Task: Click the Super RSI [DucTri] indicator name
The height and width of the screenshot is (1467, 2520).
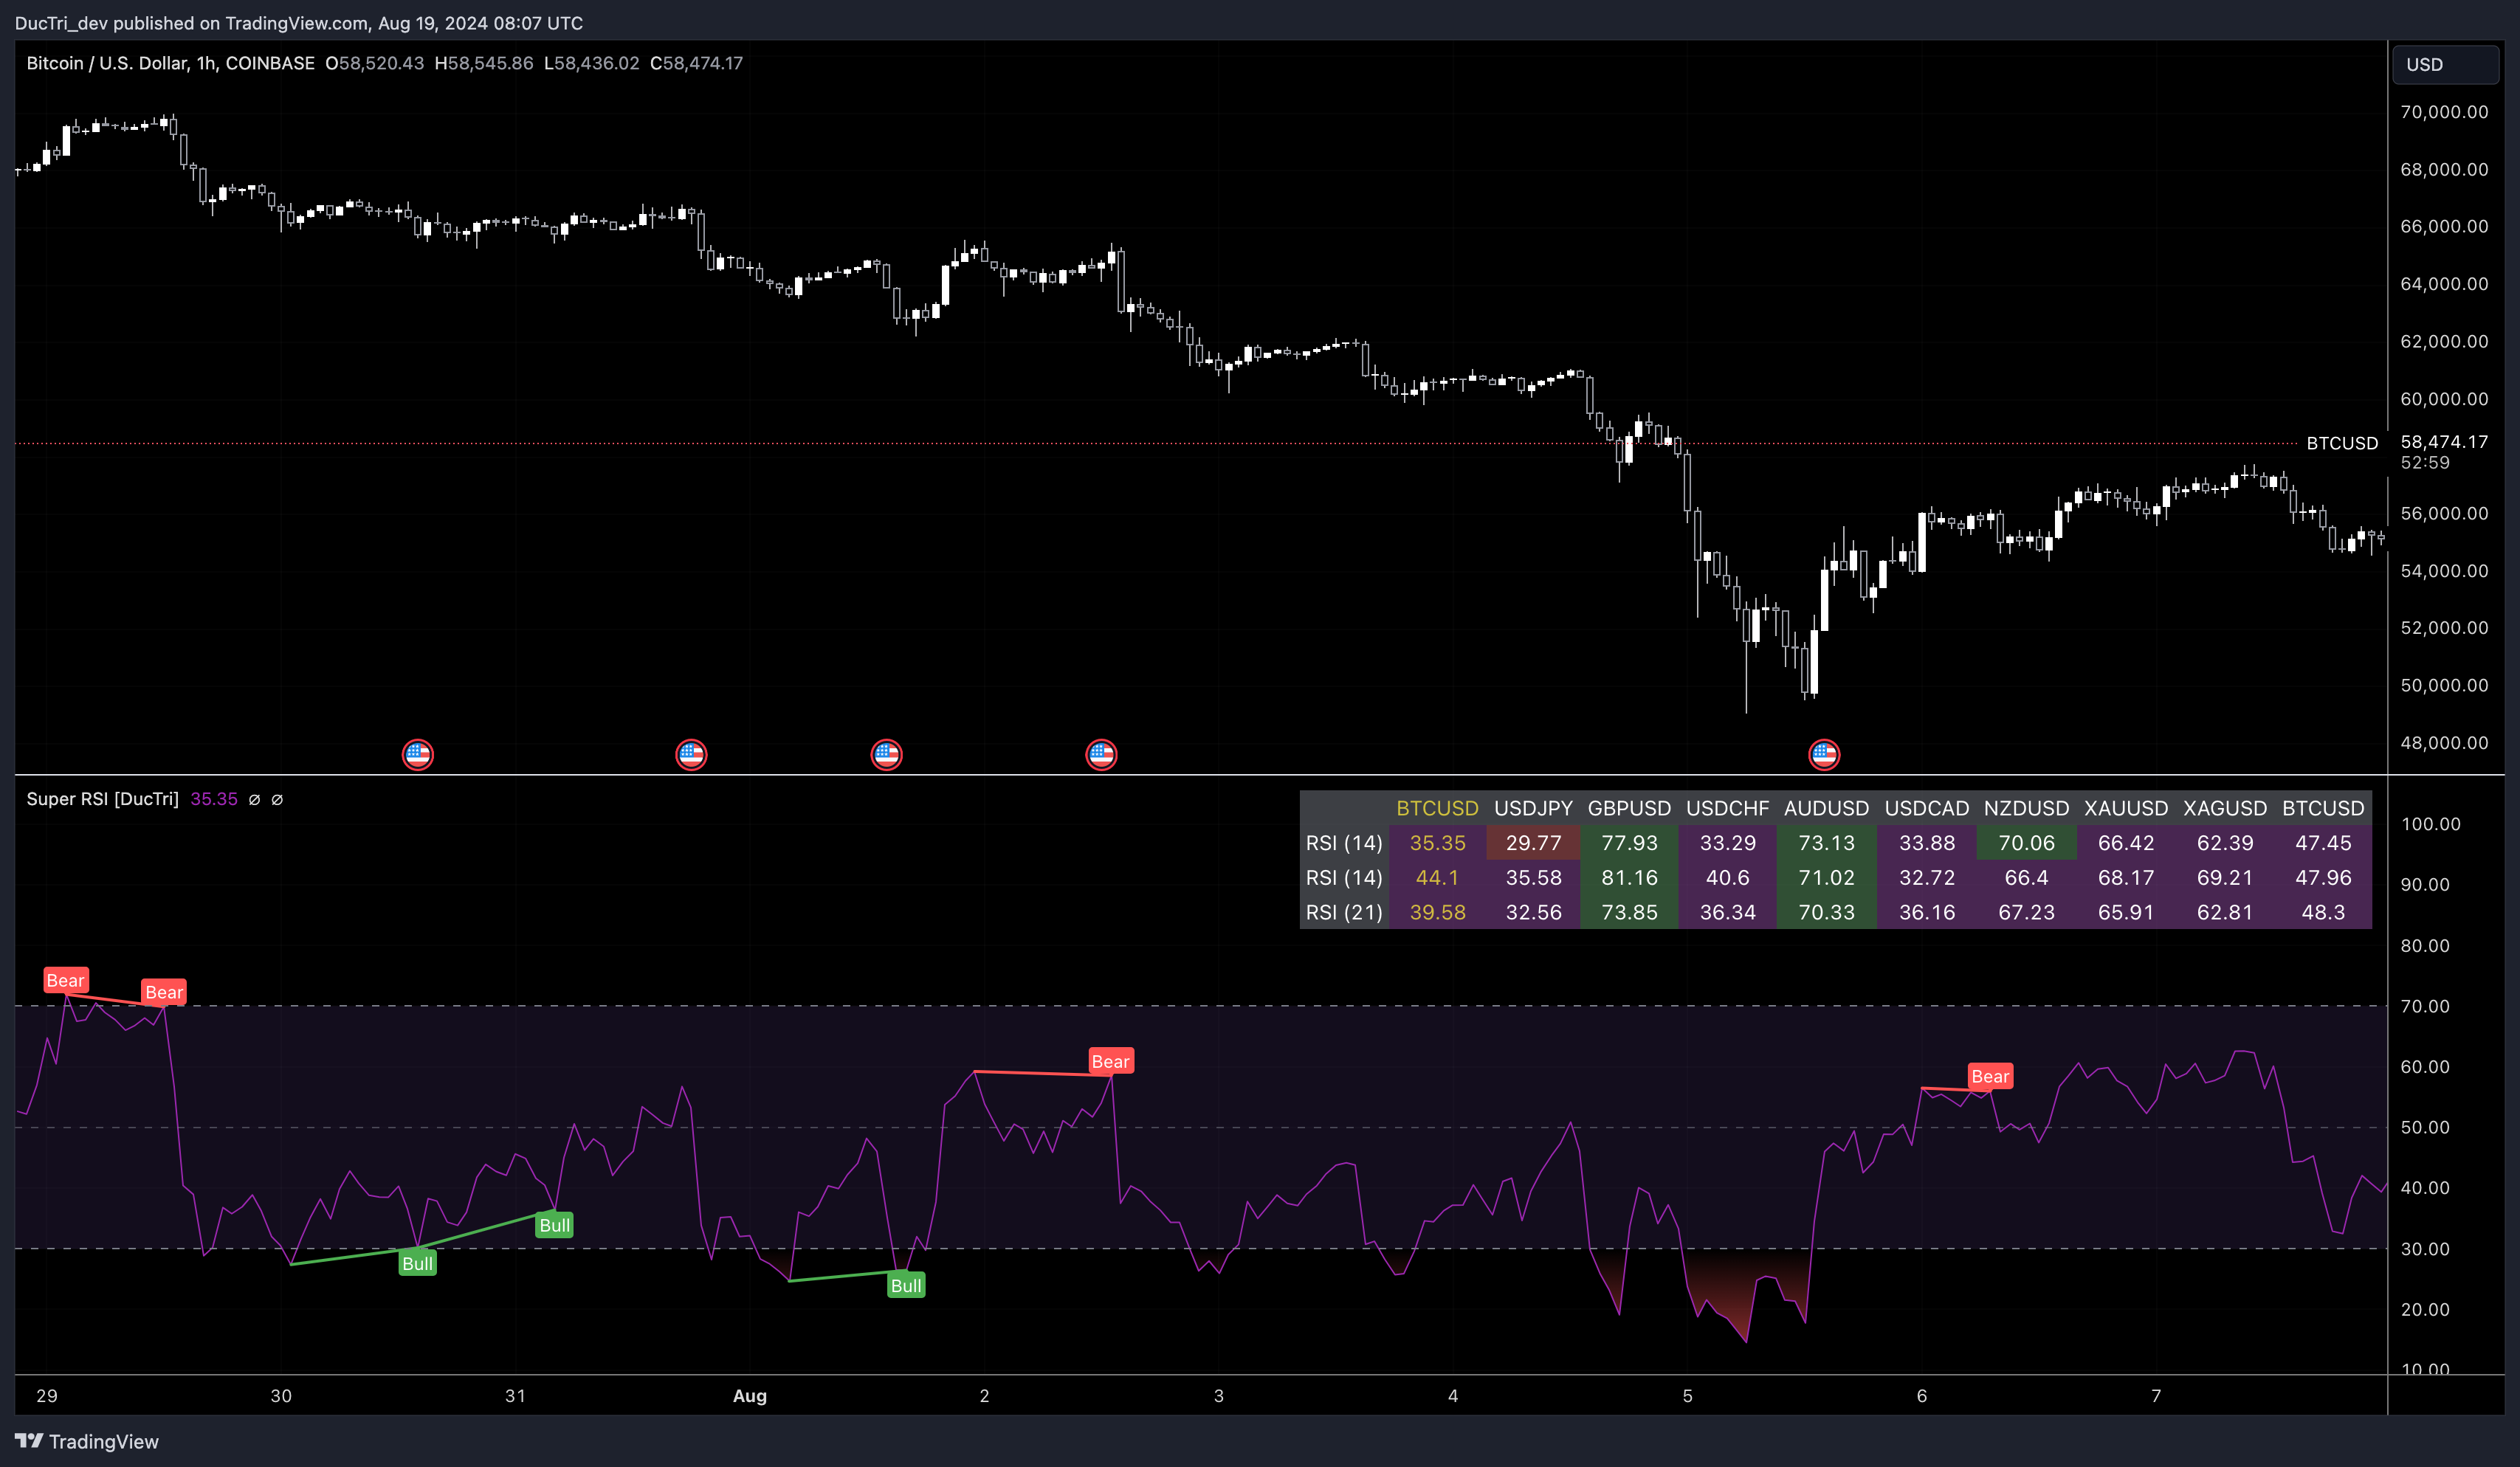Action: tap(102, 799)
